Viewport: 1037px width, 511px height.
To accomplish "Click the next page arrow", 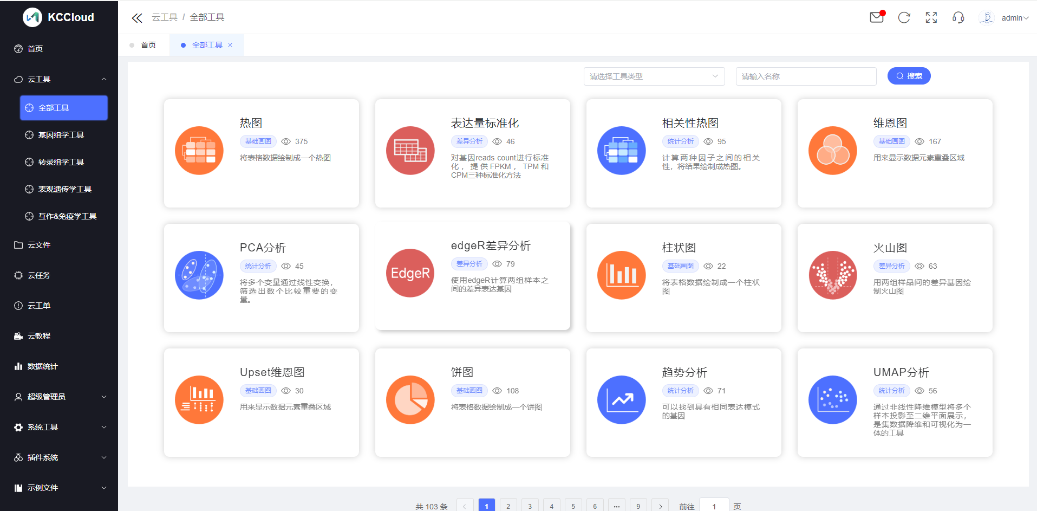I will click(x=660, y=506).
